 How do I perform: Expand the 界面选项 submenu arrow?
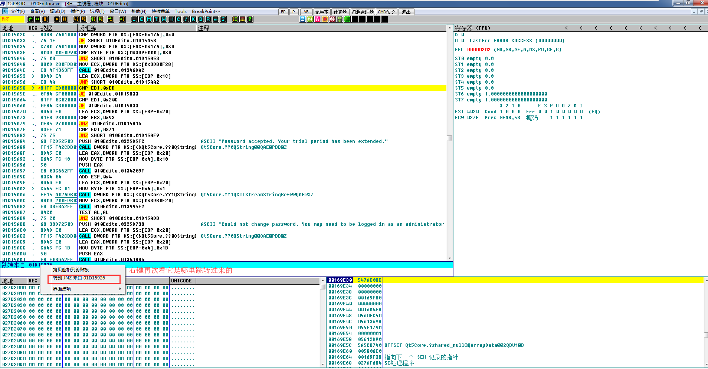pos(120,289)
